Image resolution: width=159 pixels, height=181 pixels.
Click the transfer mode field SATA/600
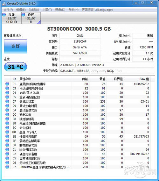(x=80, y=53)
